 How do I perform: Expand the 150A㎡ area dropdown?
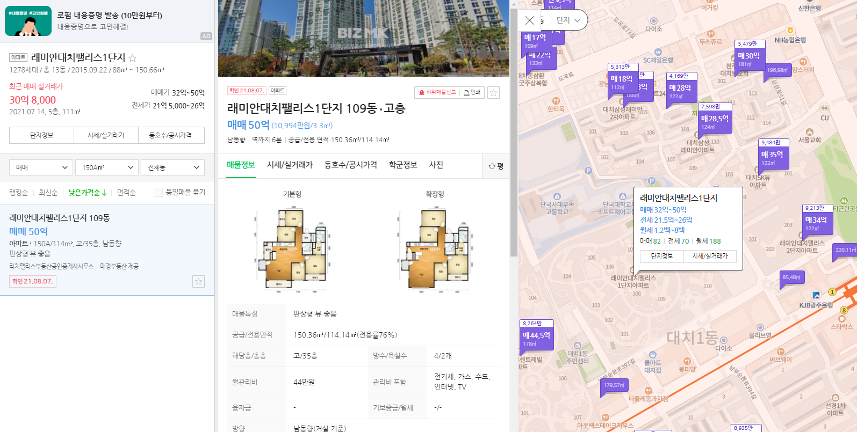(x=107, y=167)
